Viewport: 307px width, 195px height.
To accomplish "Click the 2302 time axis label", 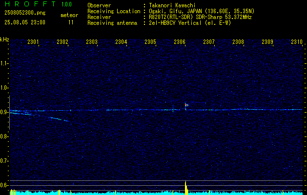I will pyautogui.click(x=62, y=41).
